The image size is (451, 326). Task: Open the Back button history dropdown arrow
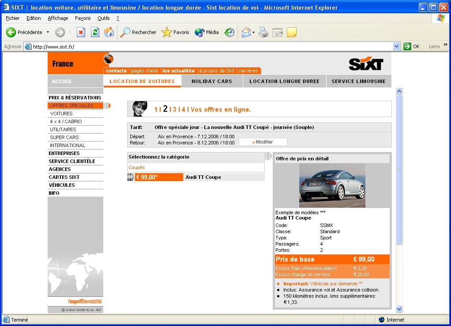click(x=48, y=32)
